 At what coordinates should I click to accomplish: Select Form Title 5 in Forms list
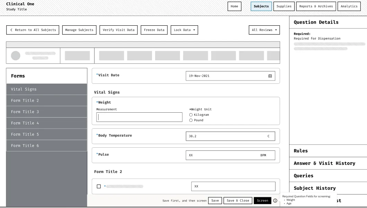pos(47,134)
